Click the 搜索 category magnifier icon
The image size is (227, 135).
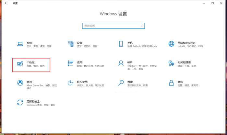(x=121, y=83)
